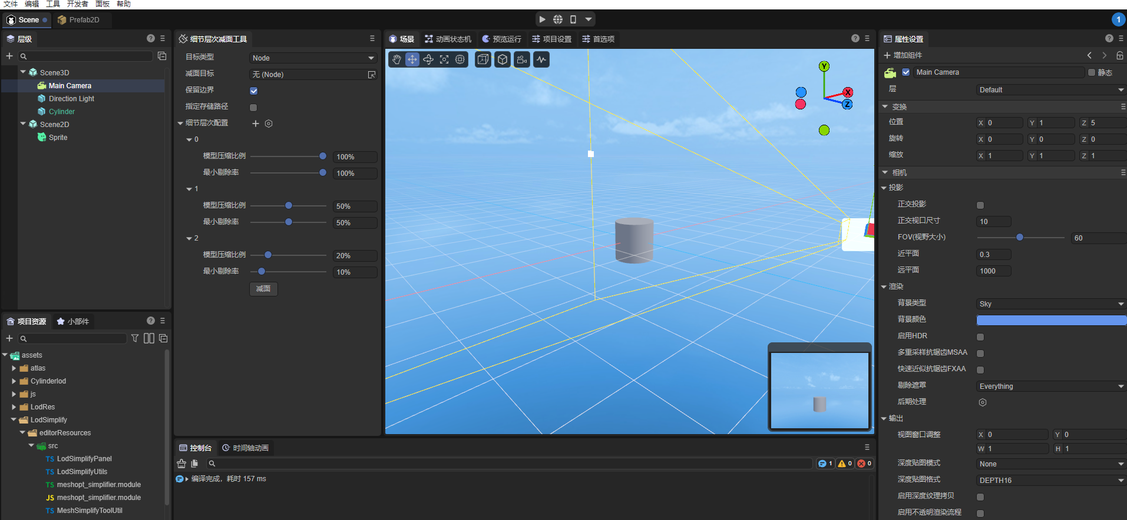Click the 减面 button

263,289
